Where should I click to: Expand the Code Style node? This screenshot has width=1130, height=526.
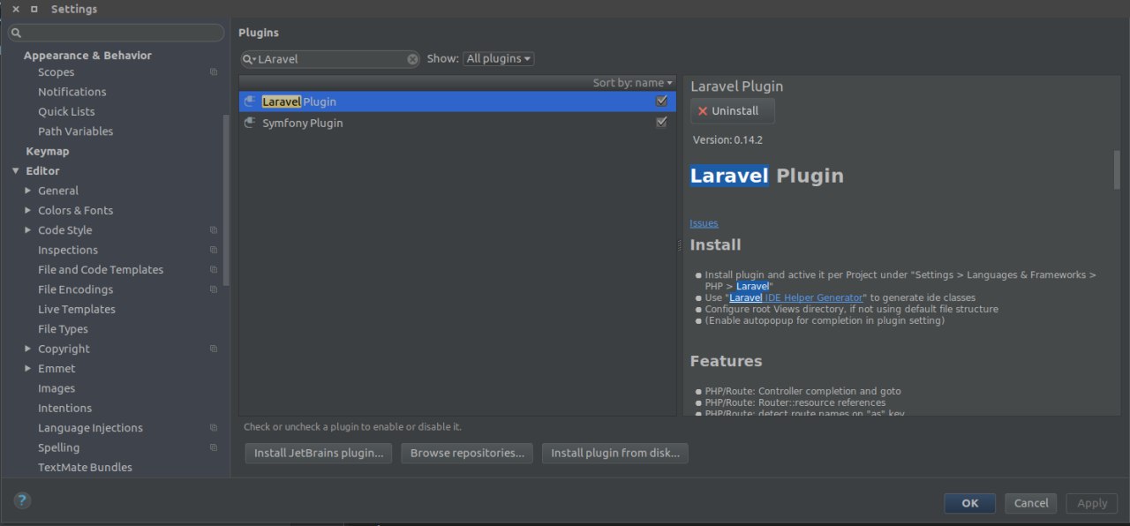click(x=28, y=230)
